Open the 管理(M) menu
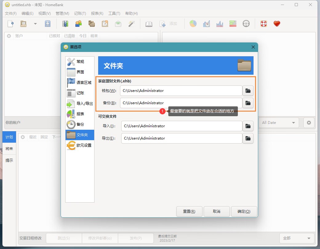 (x=62, y=14)
